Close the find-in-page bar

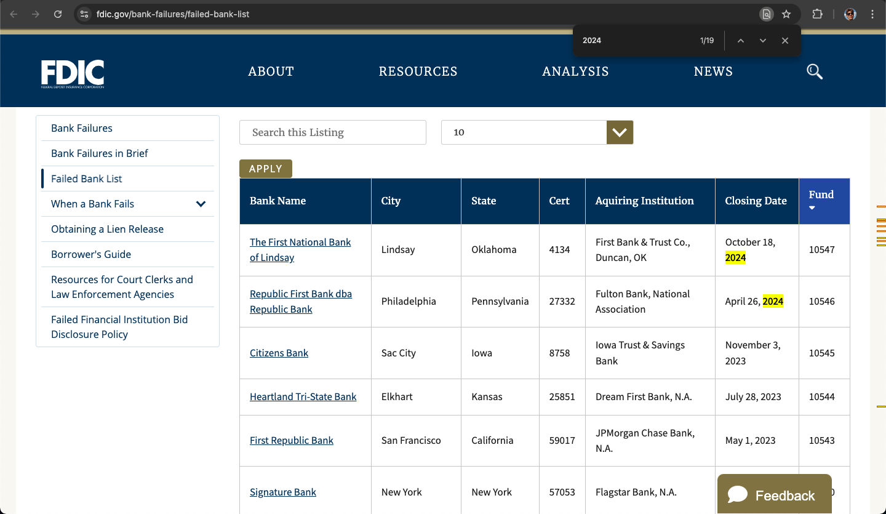click(785, 41)
